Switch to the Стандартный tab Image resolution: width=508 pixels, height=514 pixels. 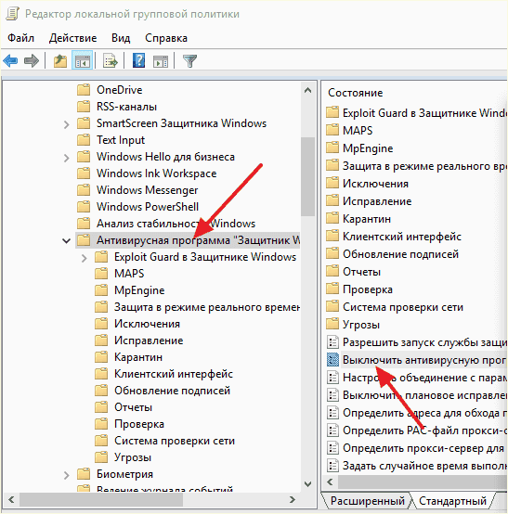pyautogui.click(x=452, y=501)
